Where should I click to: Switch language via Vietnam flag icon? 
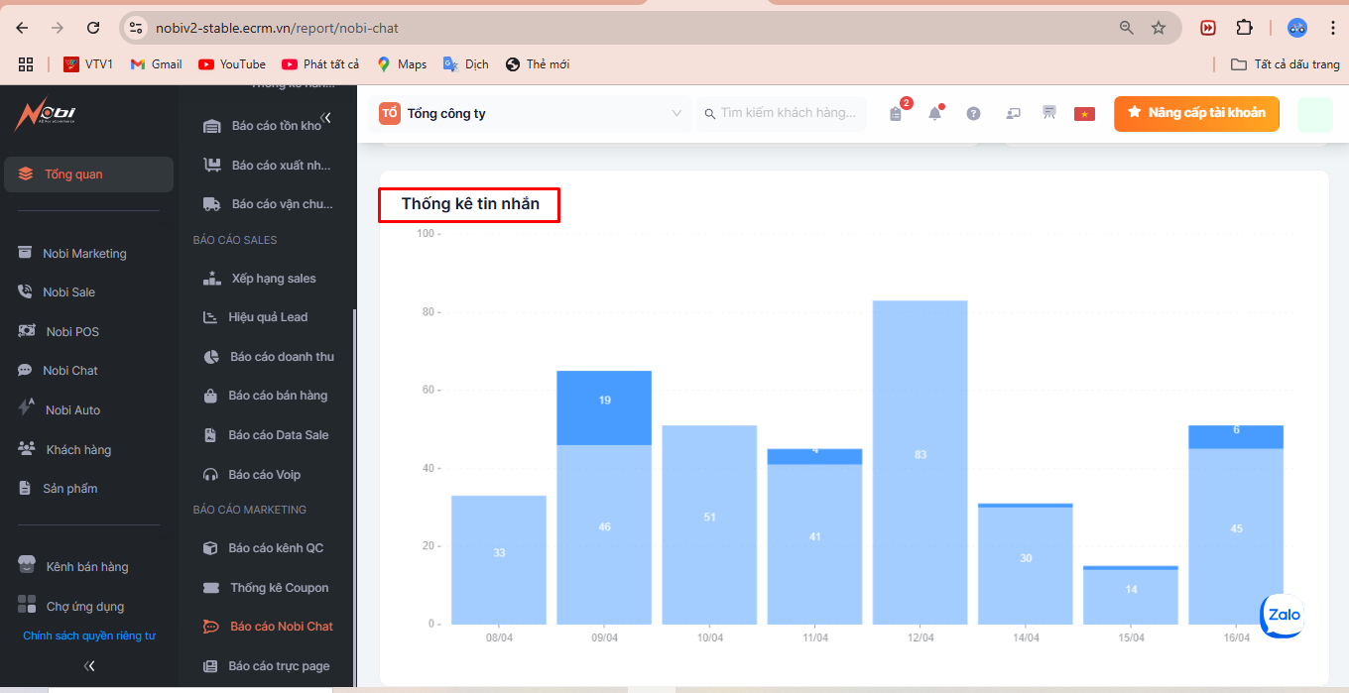pyautogui.click(x=1083, y=114)
